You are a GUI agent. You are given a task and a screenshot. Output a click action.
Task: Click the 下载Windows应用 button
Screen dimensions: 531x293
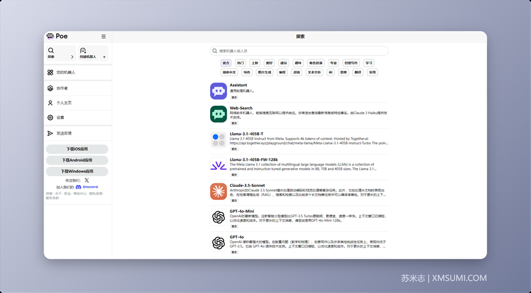(77, 171)
